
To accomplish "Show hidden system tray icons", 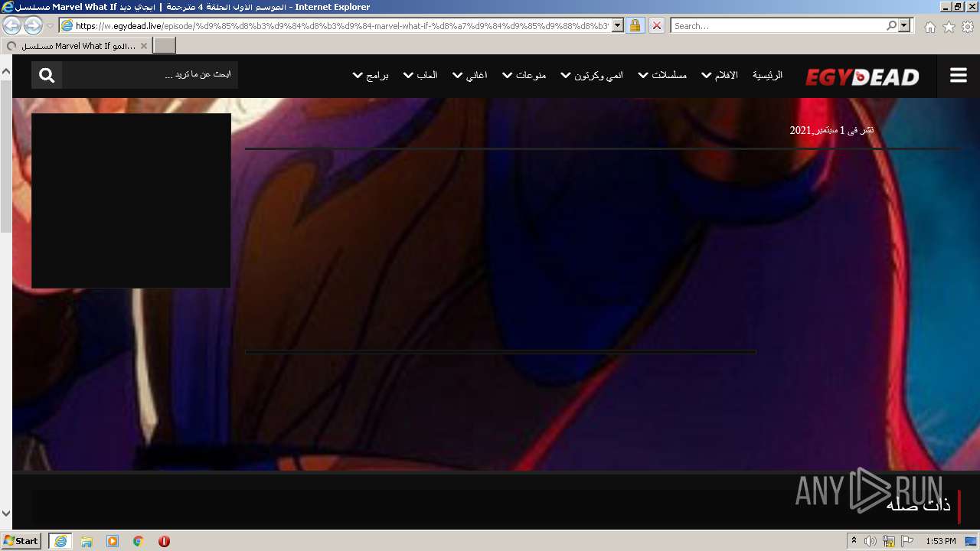I will click(854, 541).
